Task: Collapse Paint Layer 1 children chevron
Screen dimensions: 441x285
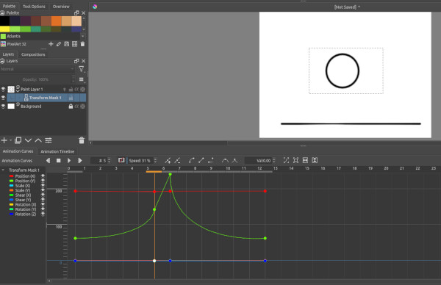Action: [18, 91]
